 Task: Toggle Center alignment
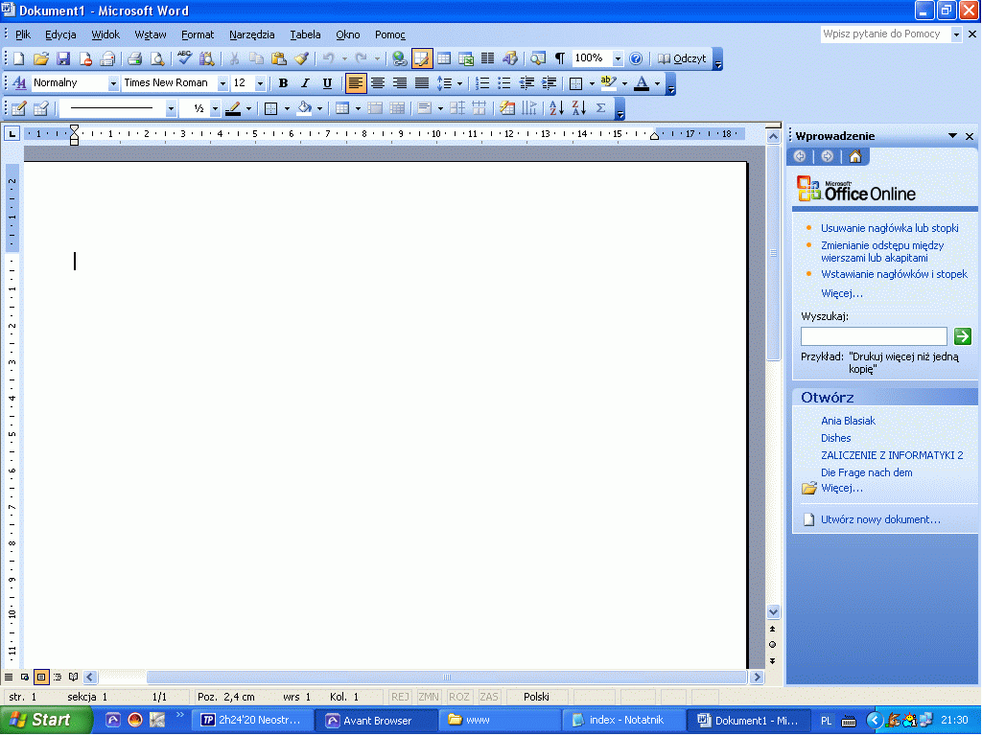[378, 83]
